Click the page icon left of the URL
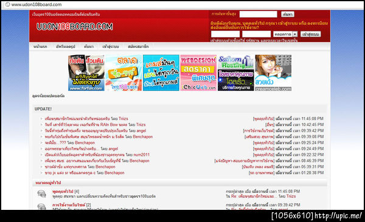This screenshot has width=365, height=222. click(8, 4)
